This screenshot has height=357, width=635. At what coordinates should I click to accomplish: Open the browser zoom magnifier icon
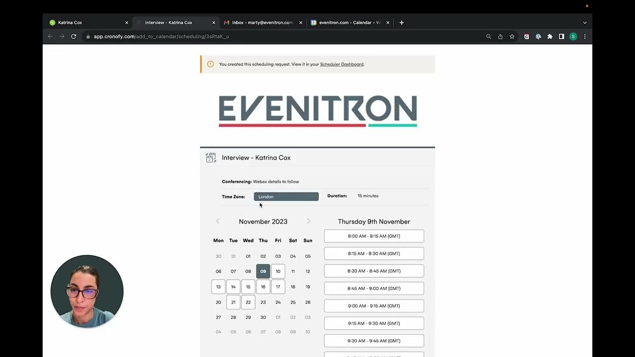489,36
